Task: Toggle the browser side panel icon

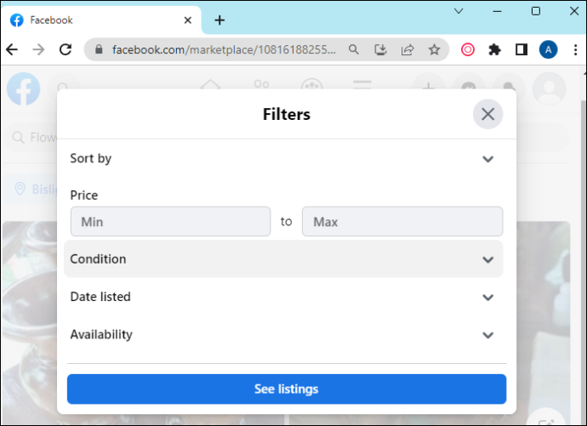Action: pos(521,49)
